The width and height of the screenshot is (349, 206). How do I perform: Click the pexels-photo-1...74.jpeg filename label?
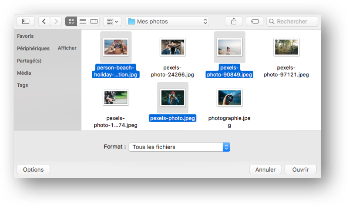click(115, 122)
